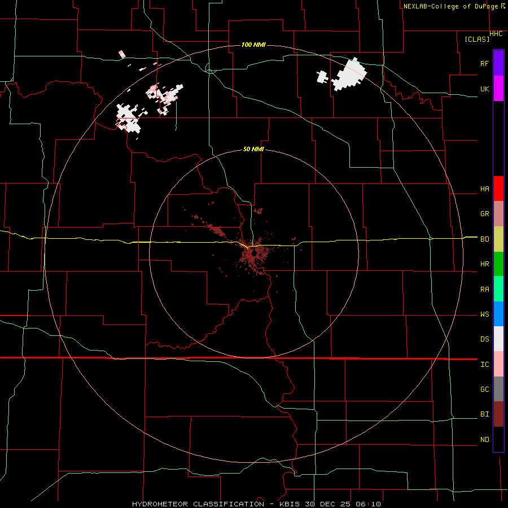Viewport: 508px width, 508px height.
Task: Click the RF purple legend swatch
Action: 498,63
